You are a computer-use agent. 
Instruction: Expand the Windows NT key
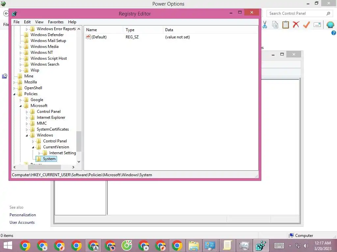[20, 53]
